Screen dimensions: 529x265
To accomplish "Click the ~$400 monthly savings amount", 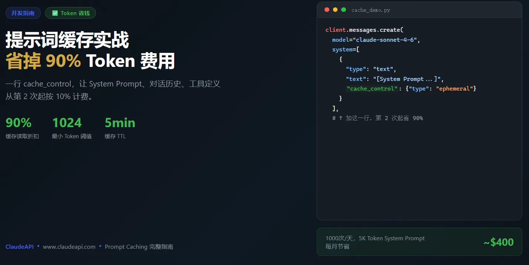I will pos(499,242).
